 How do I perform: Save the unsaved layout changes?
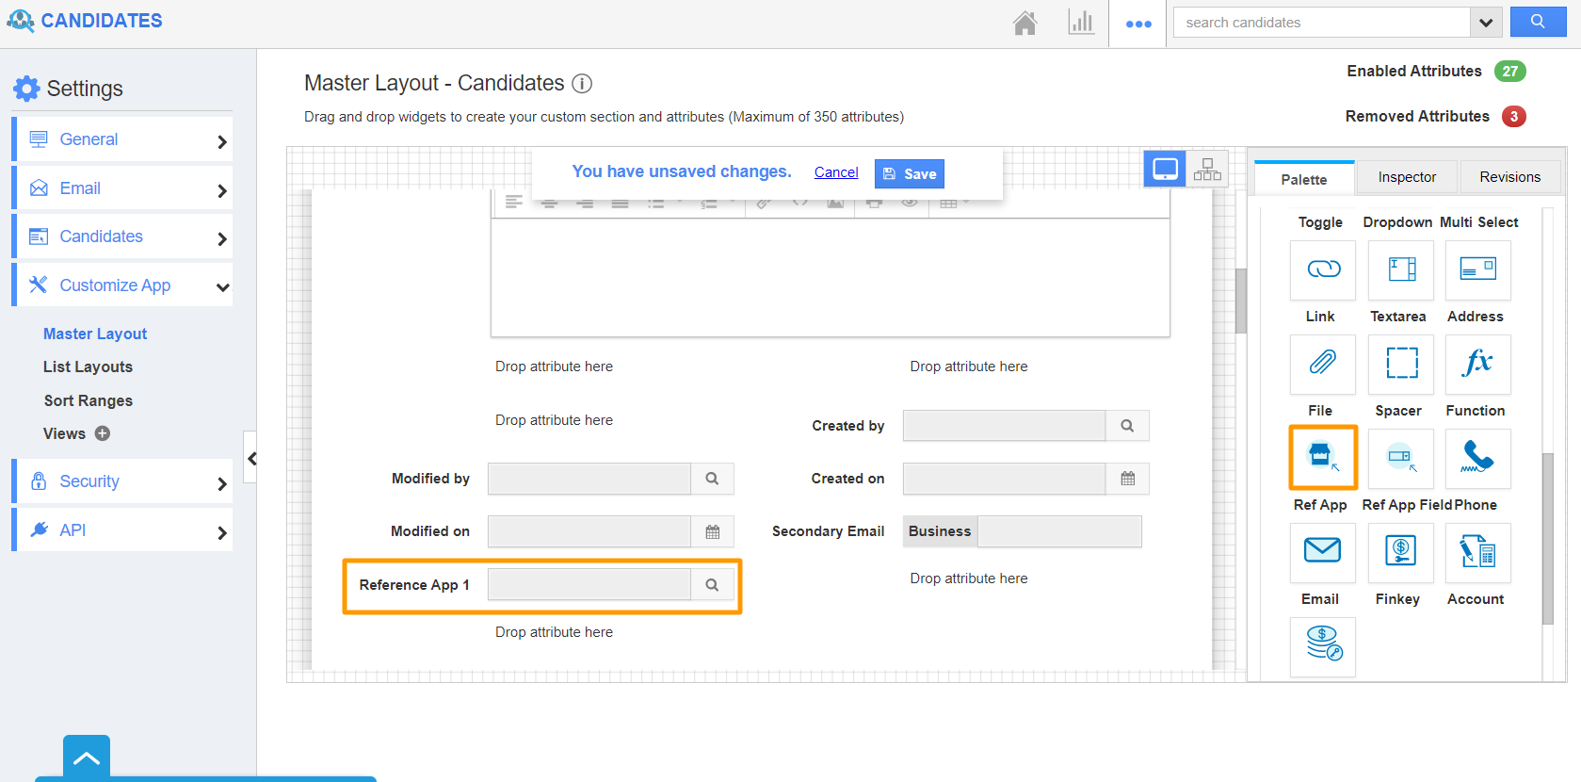909,173
